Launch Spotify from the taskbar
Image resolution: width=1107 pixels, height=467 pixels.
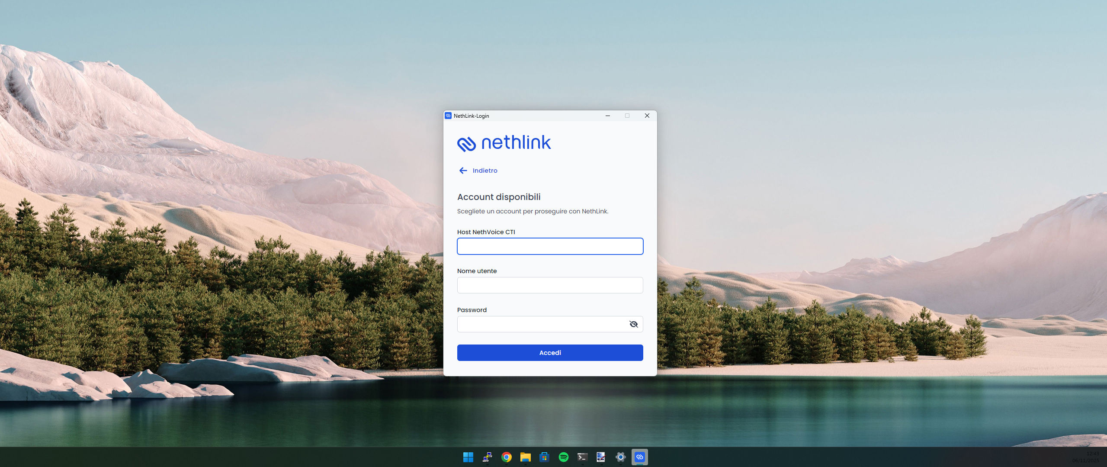click(x=563, y=457)
